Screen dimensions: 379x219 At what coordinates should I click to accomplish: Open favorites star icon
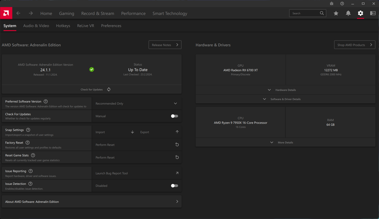click(336, 13)
